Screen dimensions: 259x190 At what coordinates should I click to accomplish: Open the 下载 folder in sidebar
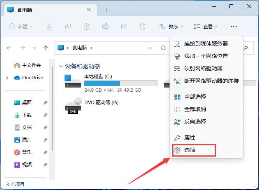tap(27, 115)
